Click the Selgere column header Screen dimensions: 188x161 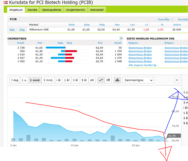[x=169, y=43]
